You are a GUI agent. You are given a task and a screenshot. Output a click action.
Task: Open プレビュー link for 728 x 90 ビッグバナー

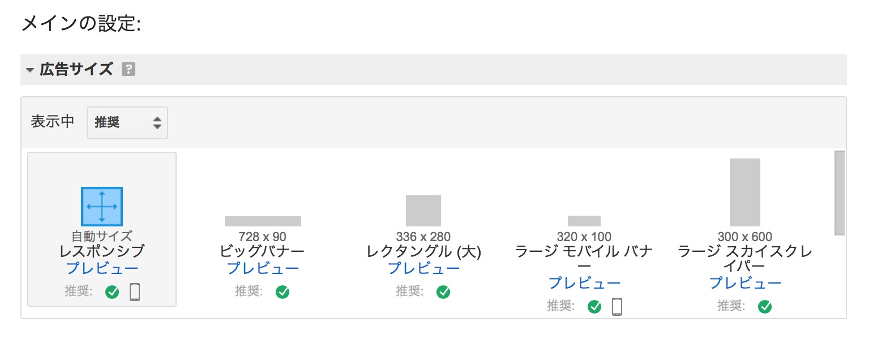pyautogui.click(x=263, y=268)
